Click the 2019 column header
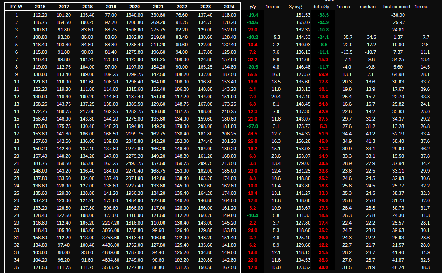This screenshot has height=273, width=442. (x=111, y=7)
